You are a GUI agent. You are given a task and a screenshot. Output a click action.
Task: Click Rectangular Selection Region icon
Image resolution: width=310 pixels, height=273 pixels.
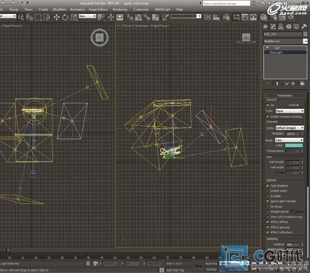click(x=38, y=17)
